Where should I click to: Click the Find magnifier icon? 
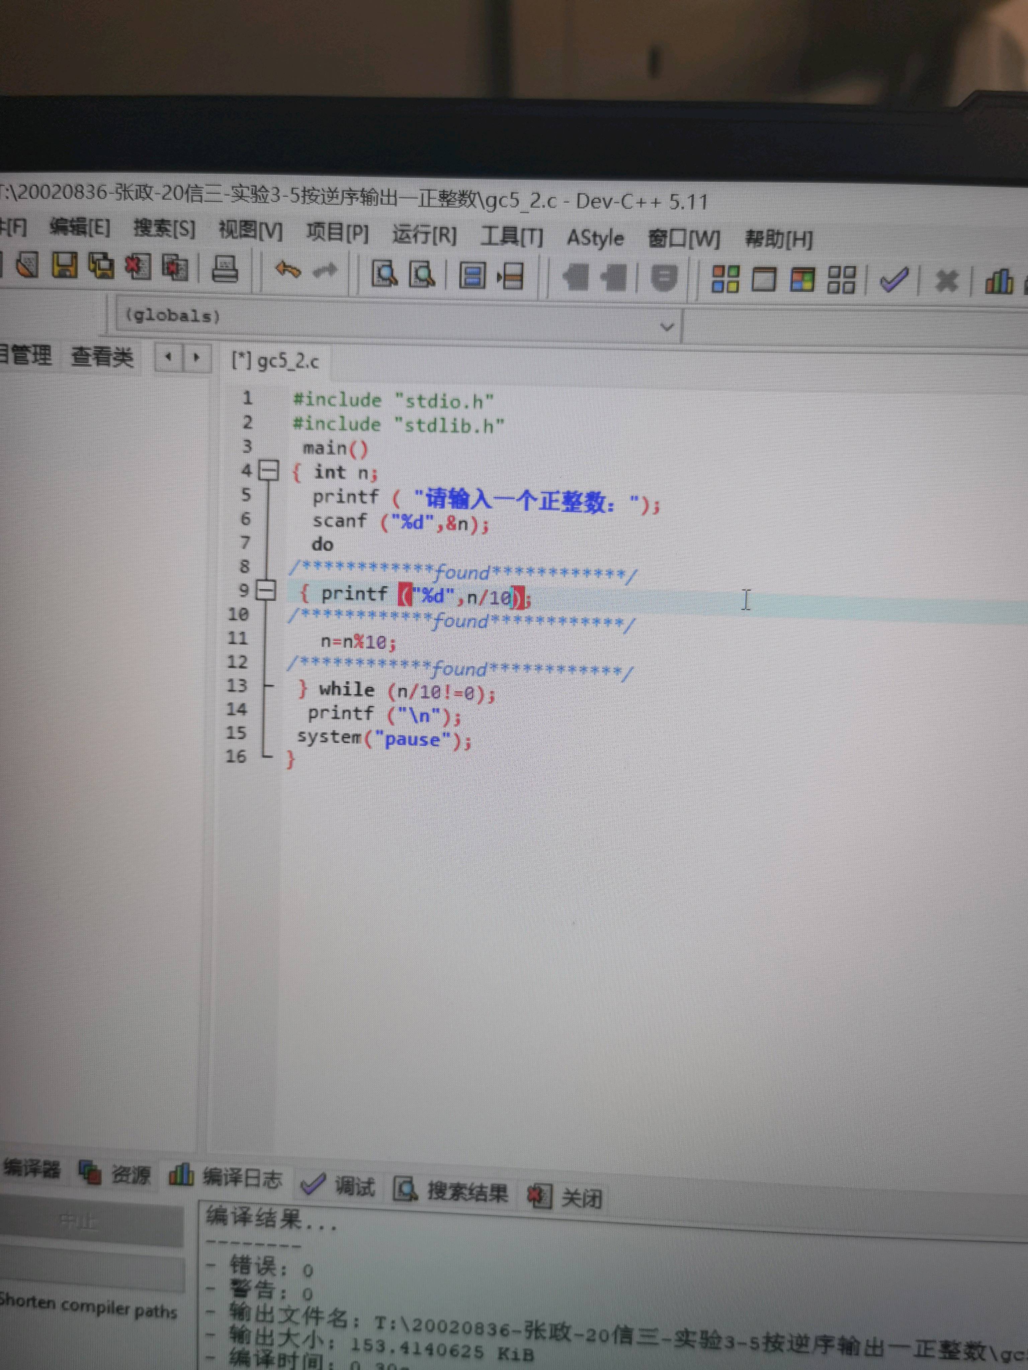click(384, 273)
